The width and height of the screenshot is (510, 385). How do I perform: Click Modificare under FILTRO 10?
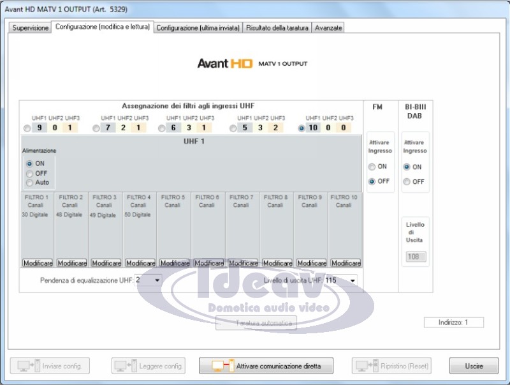[x=346, y=263]
